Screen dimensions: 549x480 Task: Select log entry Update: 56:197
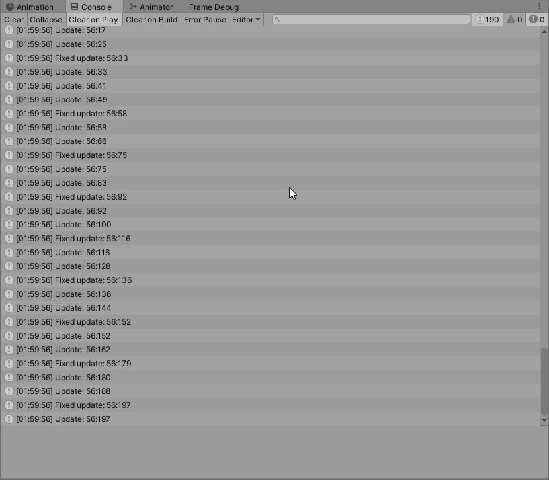coord(270,419)
